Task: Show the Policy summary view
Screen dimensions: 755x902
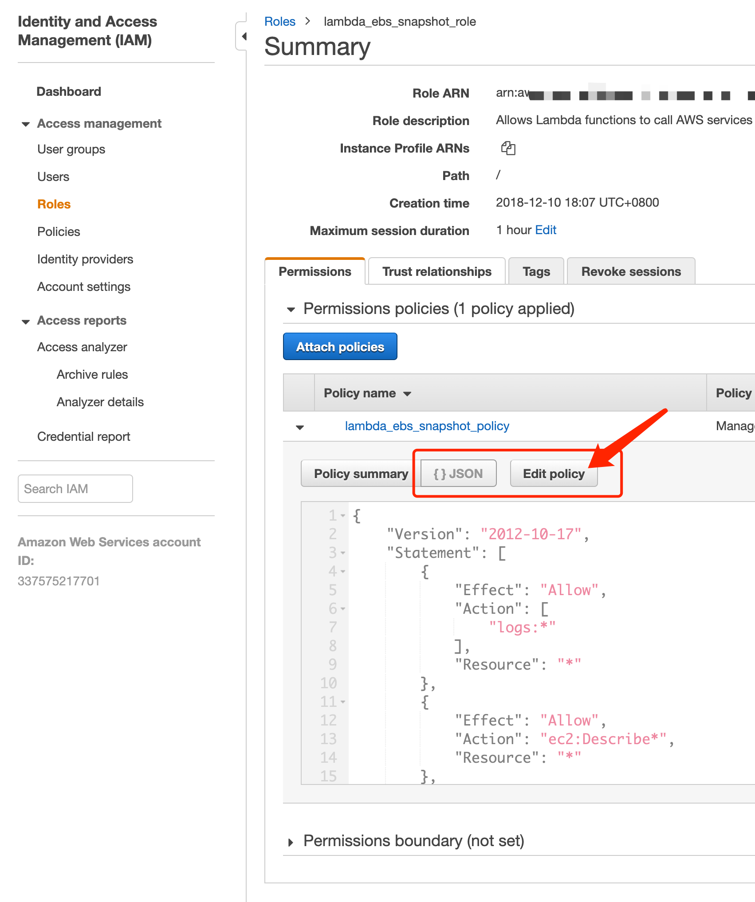Action: [x=361, y=474]
